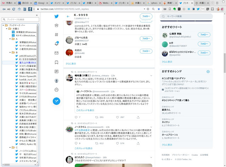Retweet the tweet showing 261 retweets

coord(97,117)
